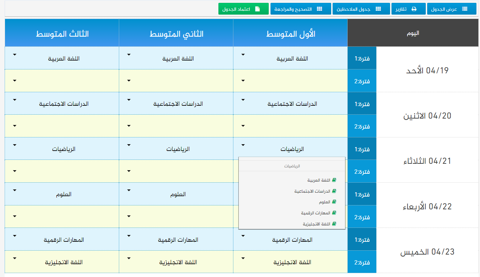
Task: Click the file icon on اعتماد الجدول button
Action: coord(257,9)
